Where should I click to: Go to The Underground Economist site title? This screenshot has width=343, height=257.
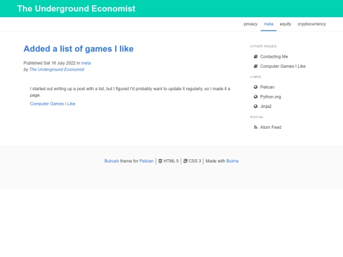click(76, 9)
